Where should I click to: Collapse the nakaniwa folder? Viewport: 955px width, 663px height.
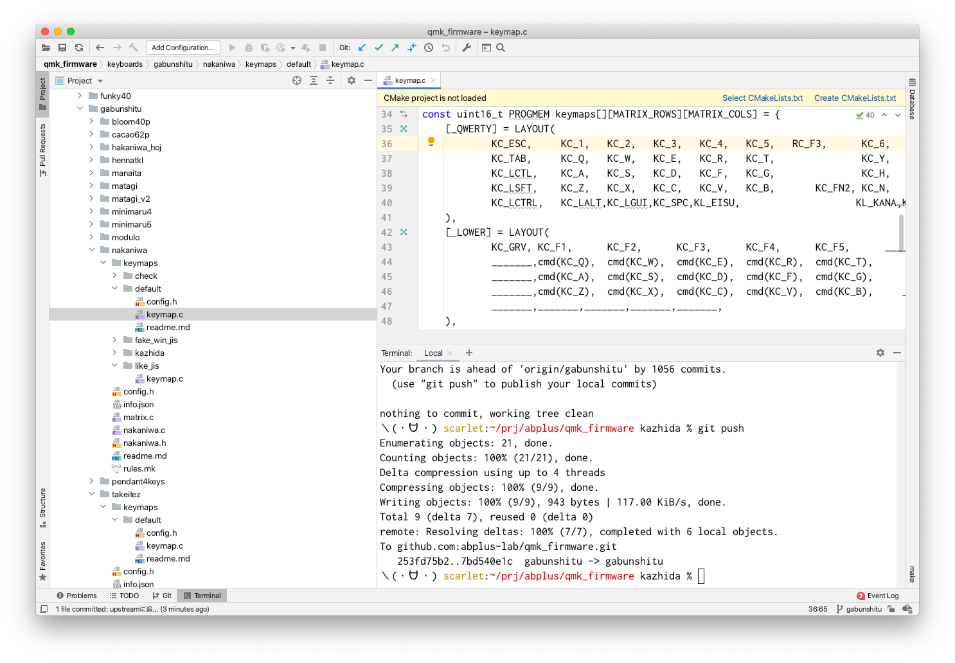[91, 250]
